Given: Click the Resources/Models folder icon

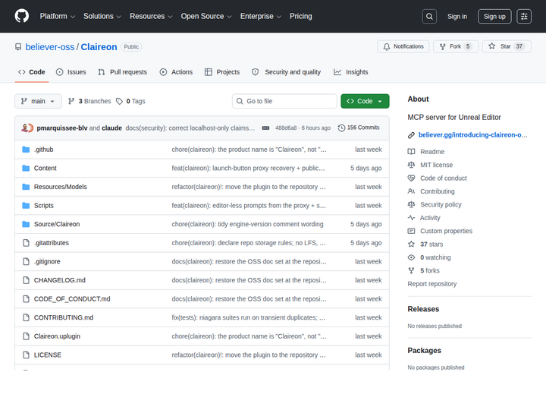Looking at the screenshot, I should (x=26, y=187).
